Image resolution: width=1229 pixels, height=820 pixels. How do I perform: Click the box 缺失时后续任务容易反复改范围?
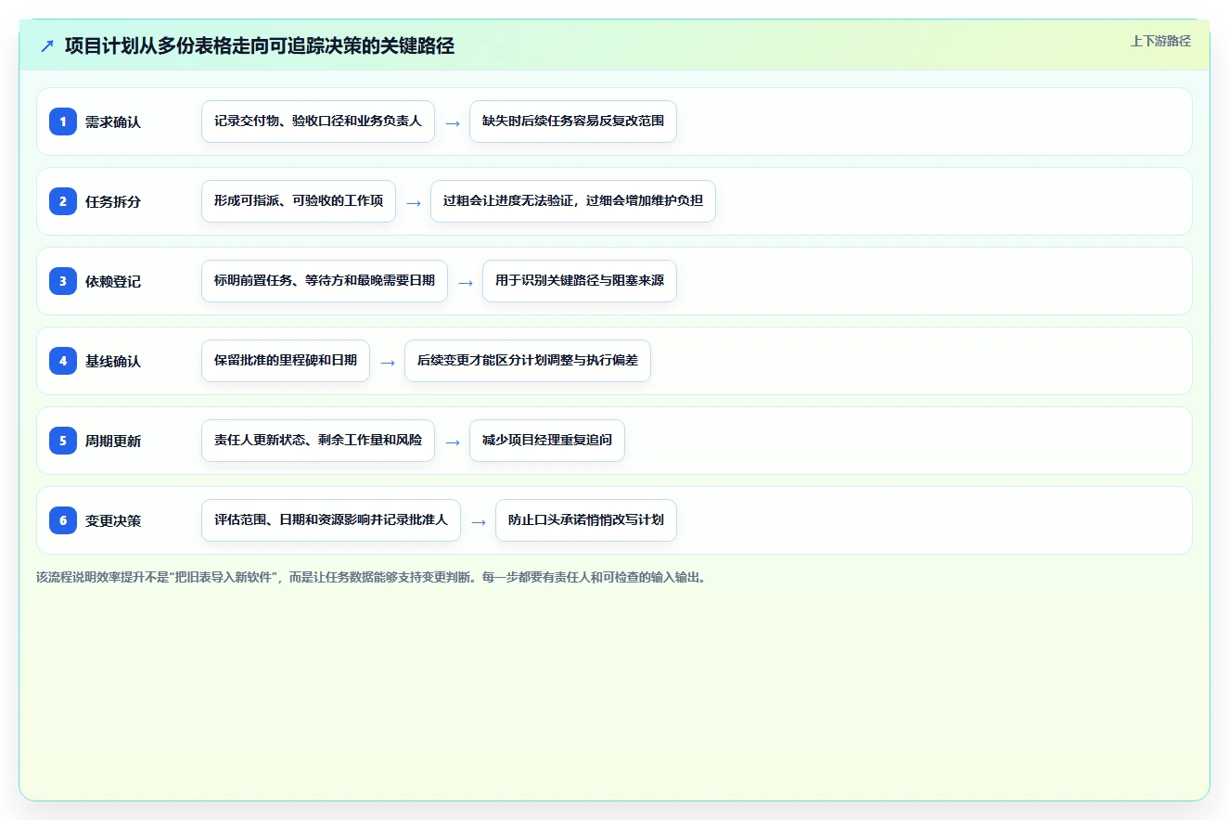pyautogui.click(x=573, y=122)
